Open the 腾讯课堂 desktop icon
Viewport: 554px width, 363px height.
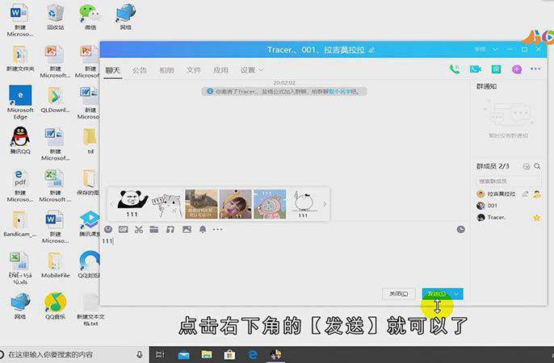point(90,223)
